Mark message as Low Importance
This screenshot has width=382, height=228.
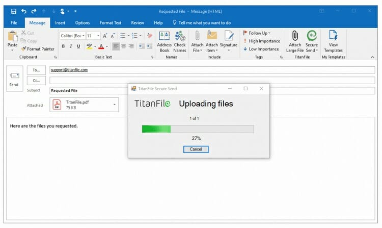pyautogui.click(x=261, y=49)
